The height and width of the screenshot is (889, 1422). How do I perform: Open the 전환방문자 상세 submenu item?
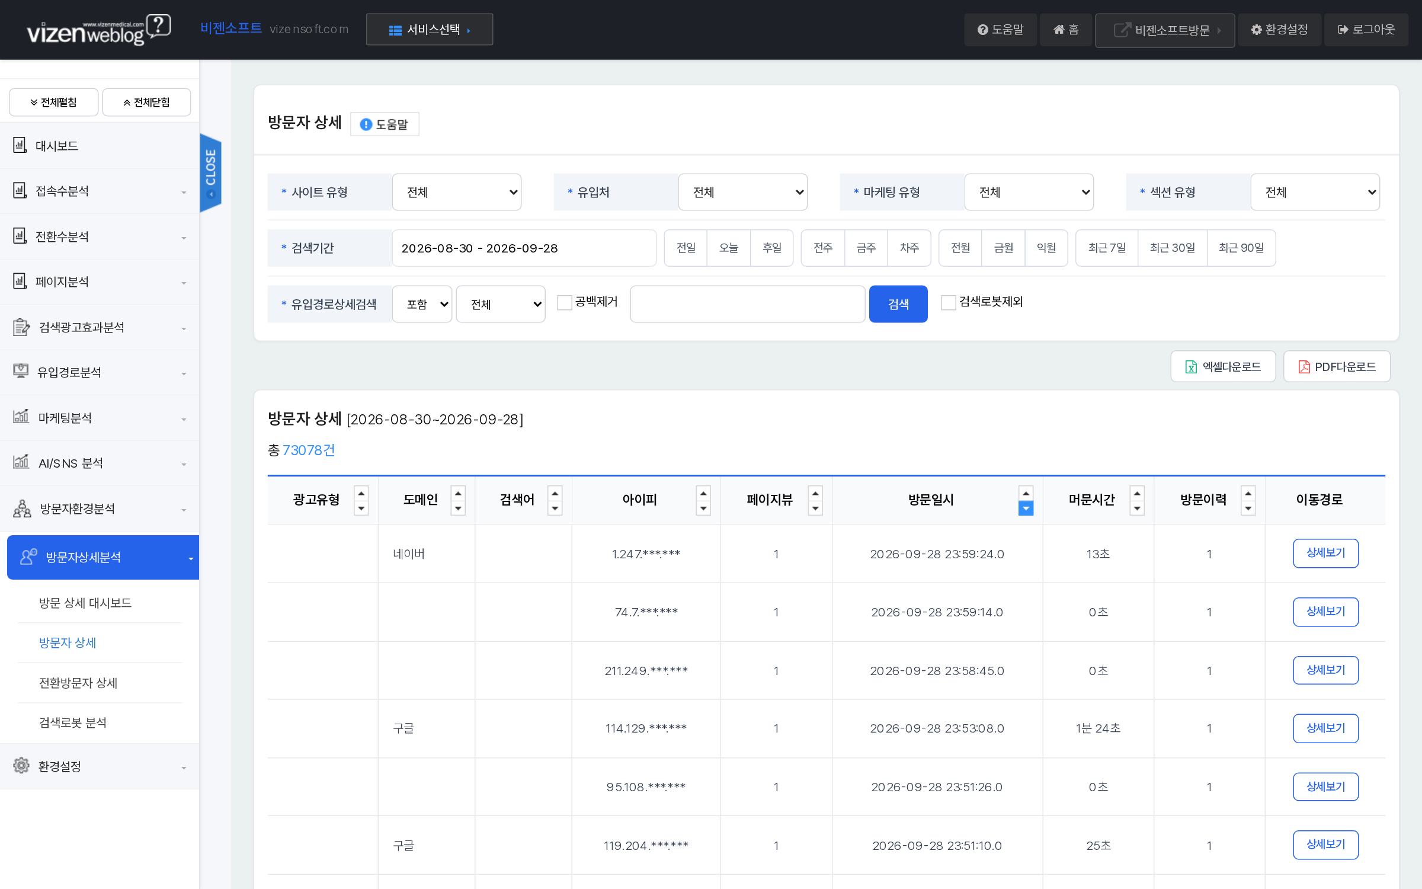[78, 683]
